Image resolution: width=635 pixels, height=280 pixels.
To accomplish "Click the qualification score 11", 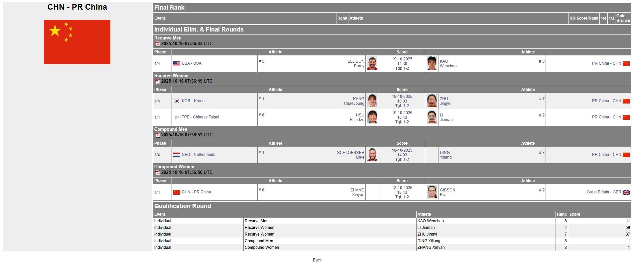I will 628,221.
